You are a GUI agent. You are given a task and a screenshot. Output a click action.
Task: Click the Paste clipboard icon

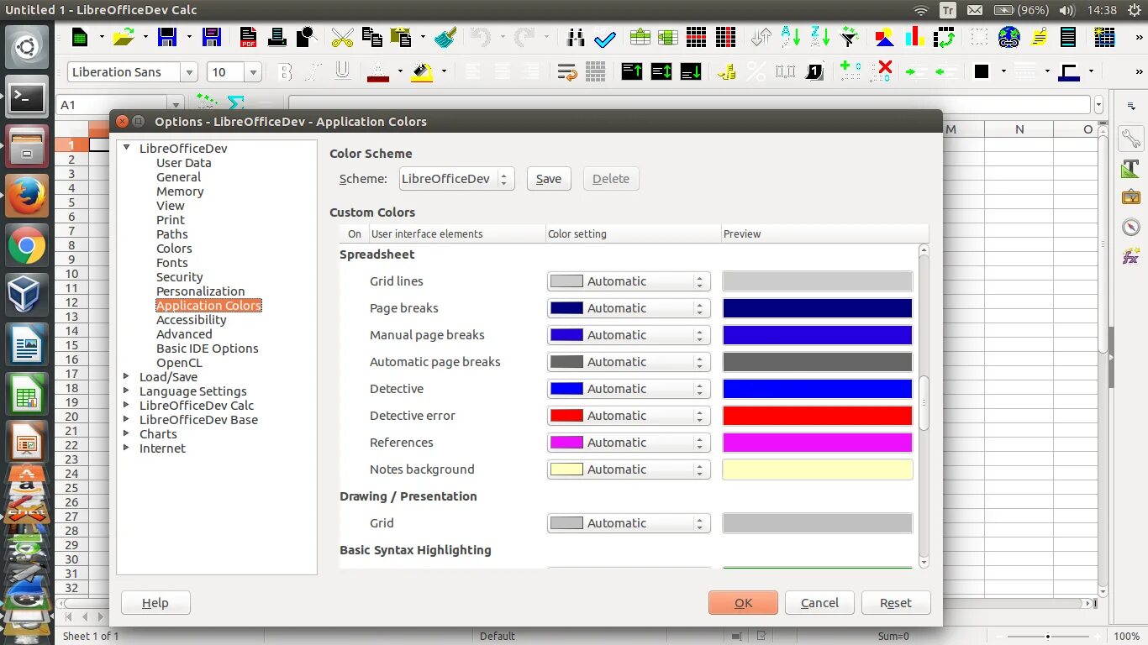pos(401,37)
